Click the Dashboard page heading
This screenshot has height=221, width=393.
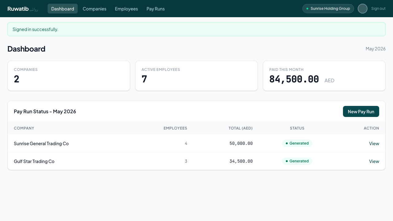[x=26, y=49]
